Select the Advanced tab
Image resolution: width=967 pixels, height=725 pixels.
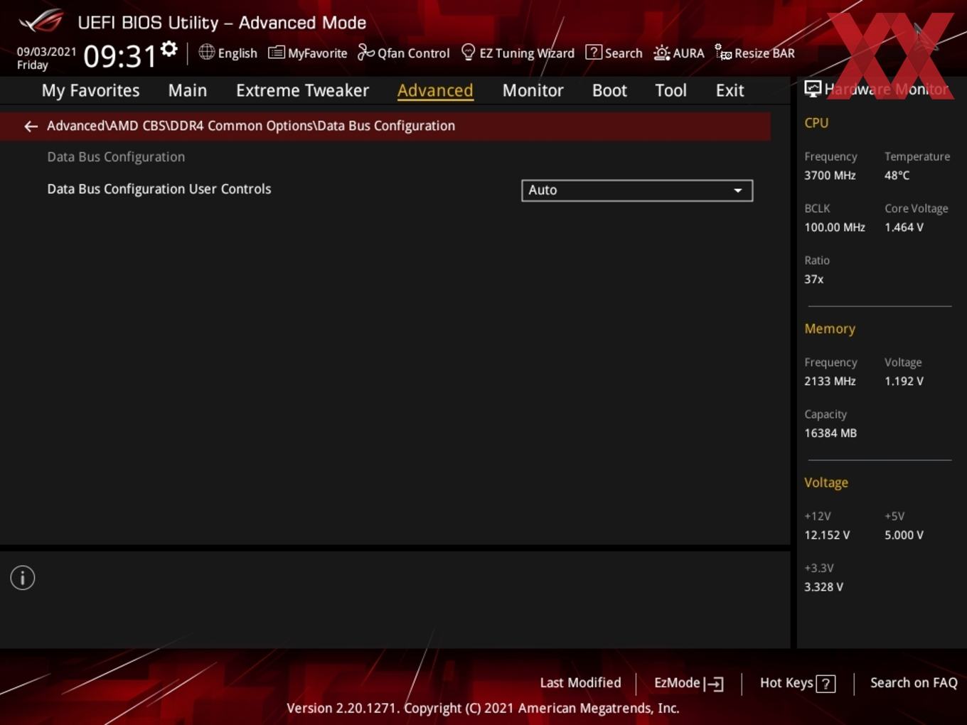tap(435, 90)
